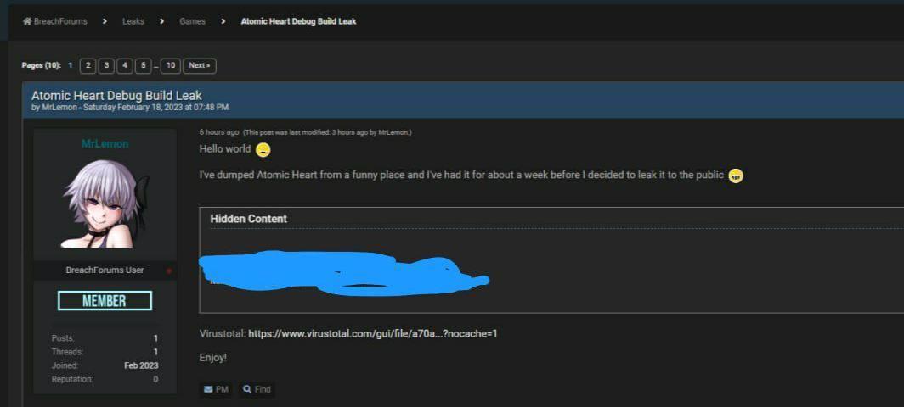Go to page 2 of thread
Viewport: 904px width, 407px height.
pos(88,65)
